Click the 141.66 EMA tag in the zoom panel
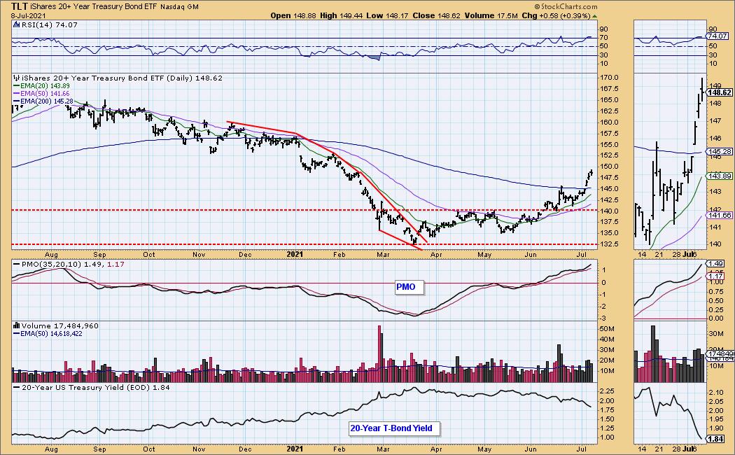 (x=720, y=216)
